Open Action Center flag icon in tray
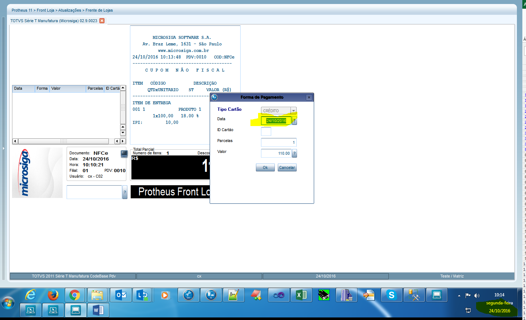526x320 pixels. click(468, 296)
